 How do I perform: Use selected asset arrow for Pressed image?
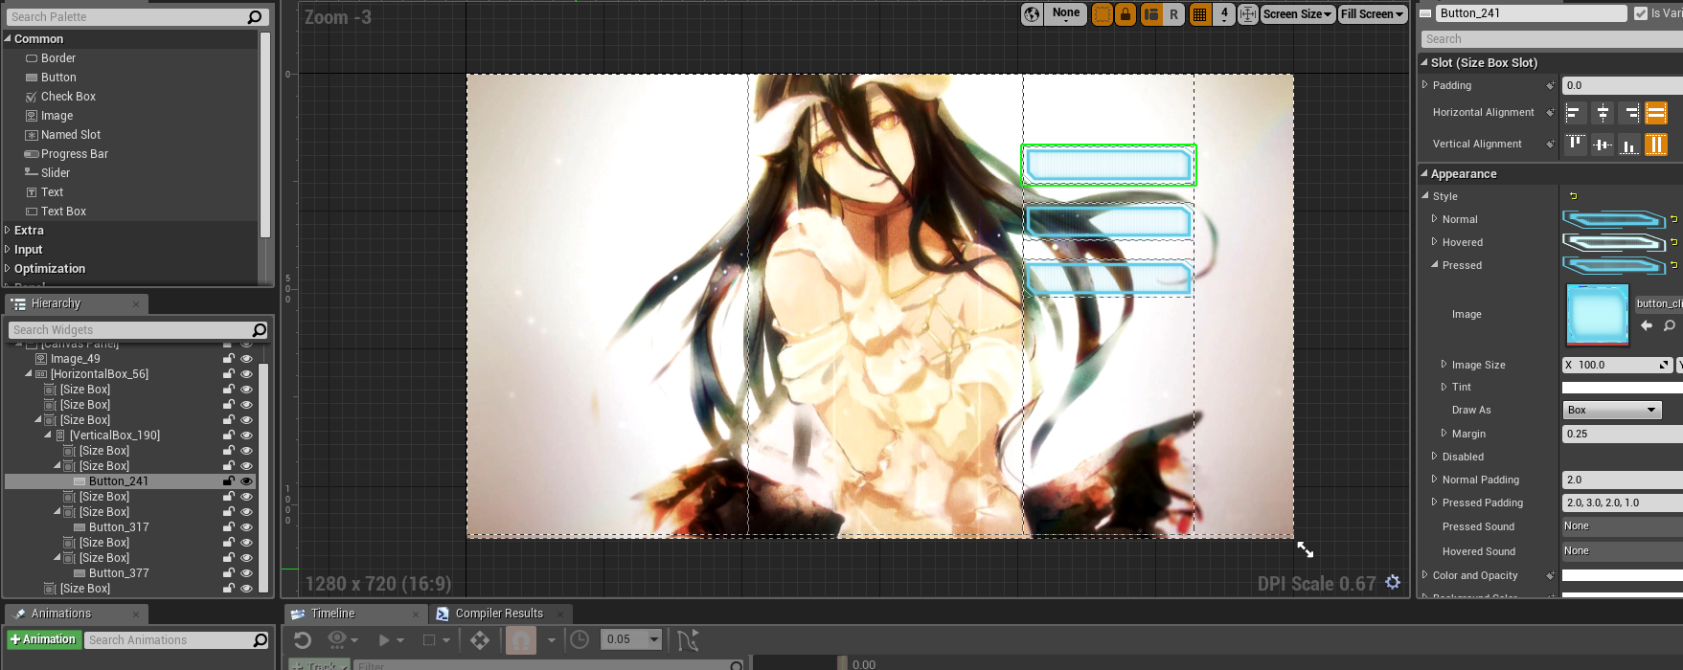click(1647, 325)
